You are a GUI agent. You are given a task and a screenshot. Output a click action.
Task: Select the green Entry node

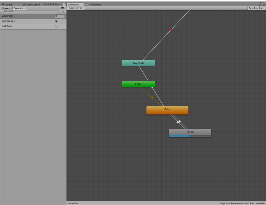point(138,84)
